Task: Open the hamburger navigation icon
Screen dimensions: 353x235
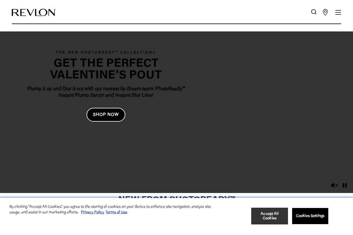Action: (x=338, y=12)
